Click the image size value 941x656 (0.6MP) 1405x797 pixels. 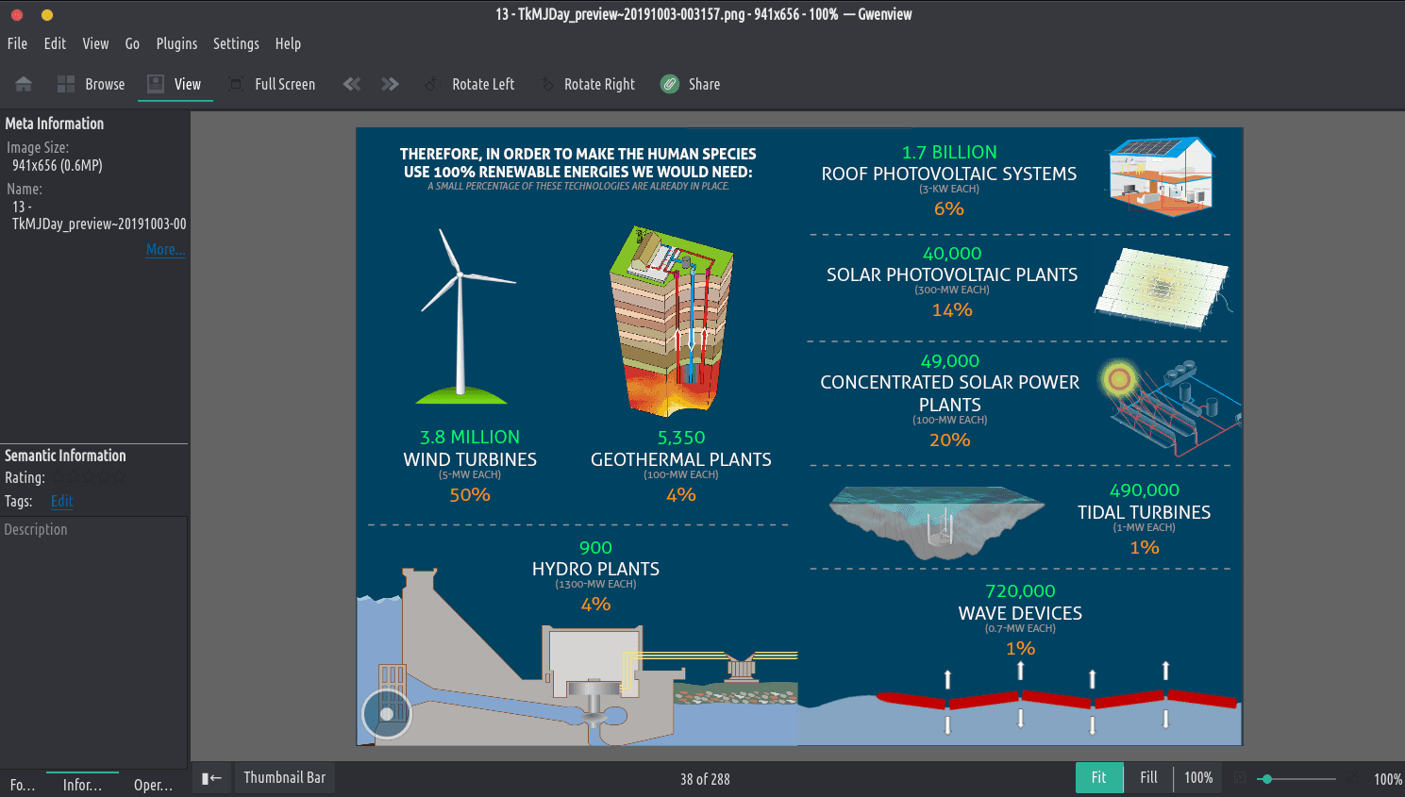click(58, 165)
